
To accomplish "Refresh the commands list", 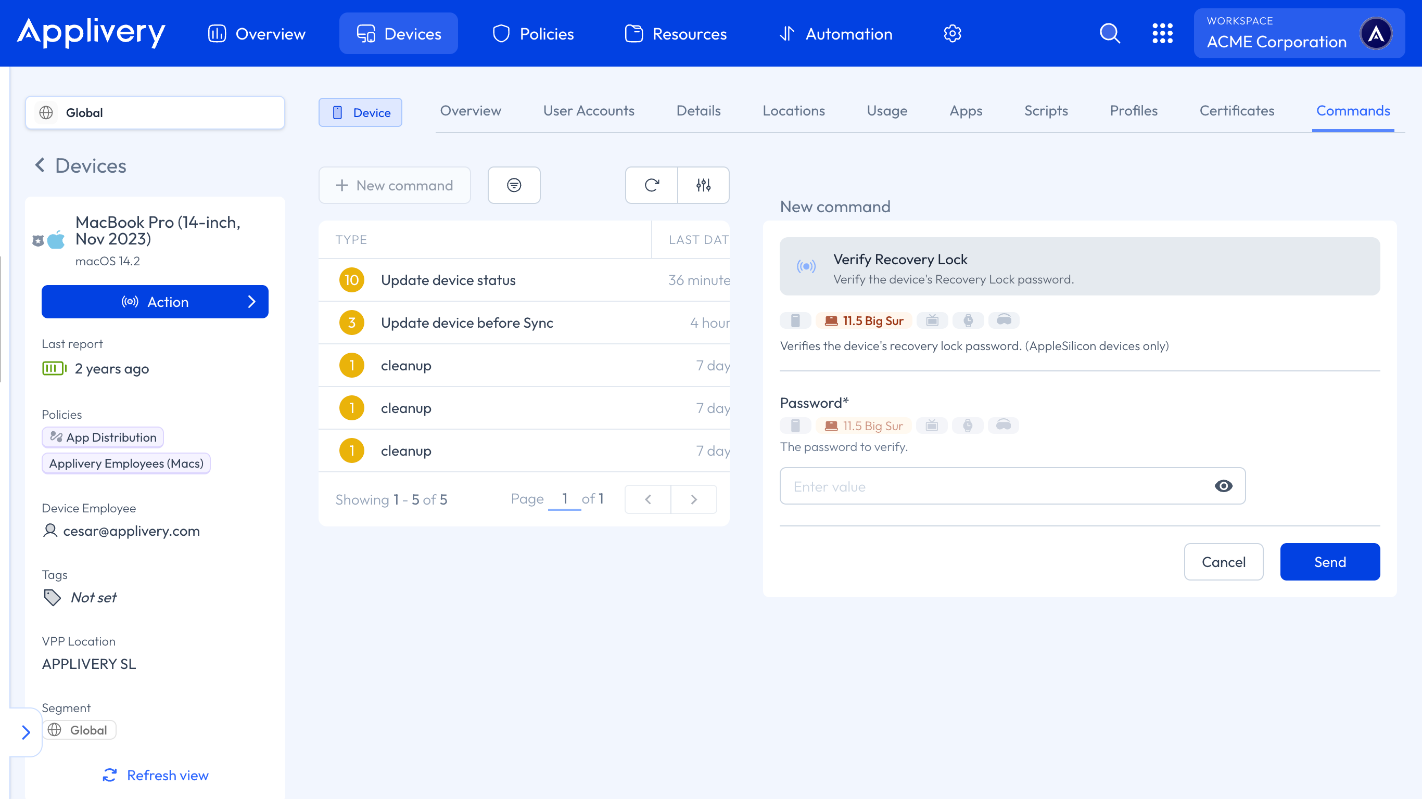I will click(651, 185).
